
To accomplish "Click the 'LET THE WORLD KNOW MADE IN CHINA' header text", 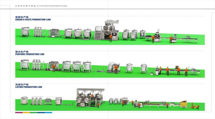I will [x=52, y=6].
